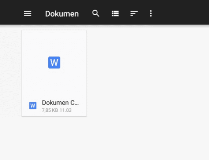Open the hamburger navigation menu

pyautogui.click(x=27, y=14)
